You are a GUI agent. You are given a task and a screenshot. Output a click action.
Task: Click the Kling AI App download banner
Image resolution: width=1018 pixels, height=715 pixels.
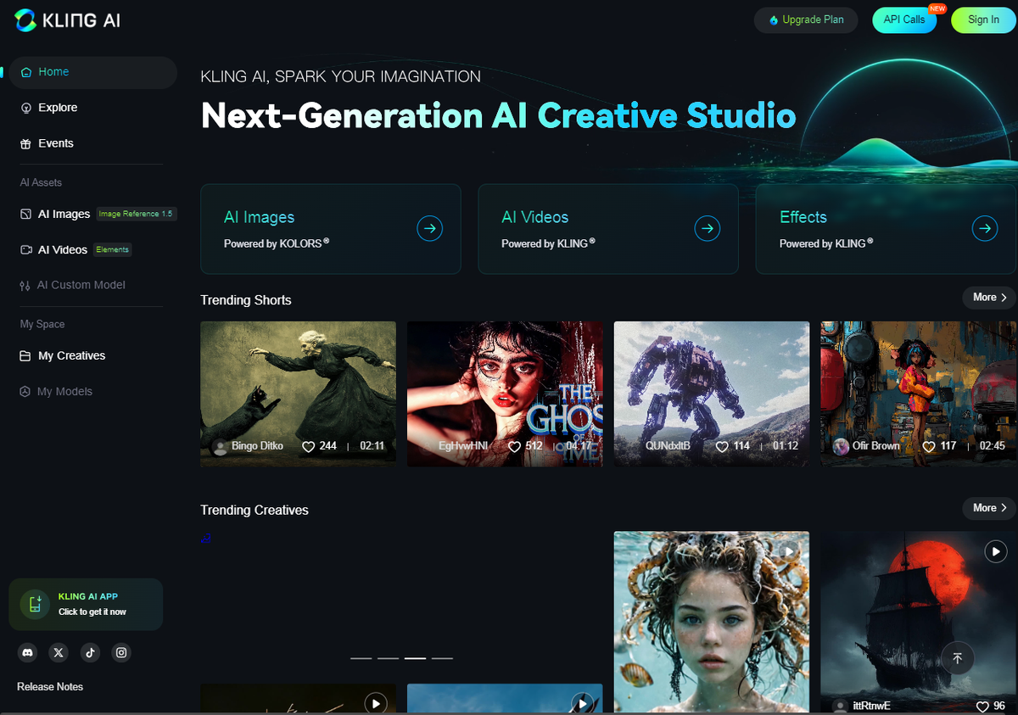coord(86,604)
